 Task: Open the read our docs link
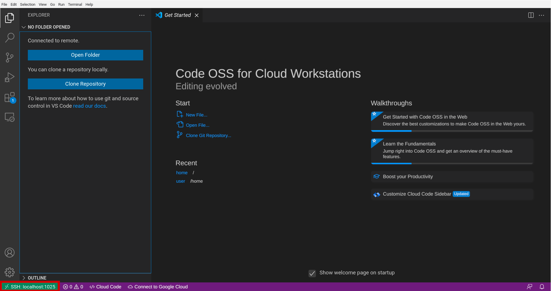pyautogui.click(x=89, y=106)
